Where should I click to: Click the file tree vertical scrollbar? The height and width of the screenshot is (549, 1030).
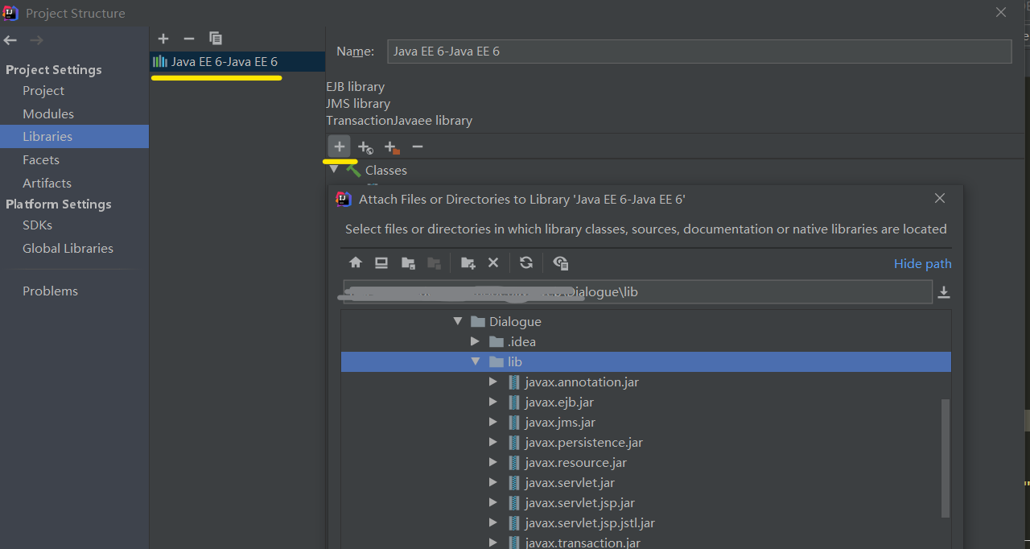tap(946, 457)
